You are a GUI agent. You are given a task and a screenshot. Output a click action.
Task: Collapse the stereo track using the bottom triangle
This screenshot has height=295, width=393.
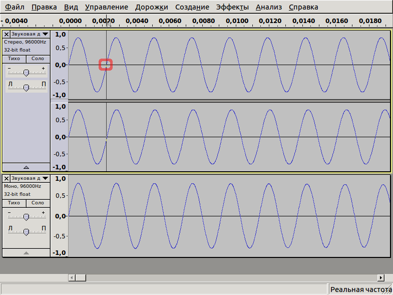click(26, 167)
